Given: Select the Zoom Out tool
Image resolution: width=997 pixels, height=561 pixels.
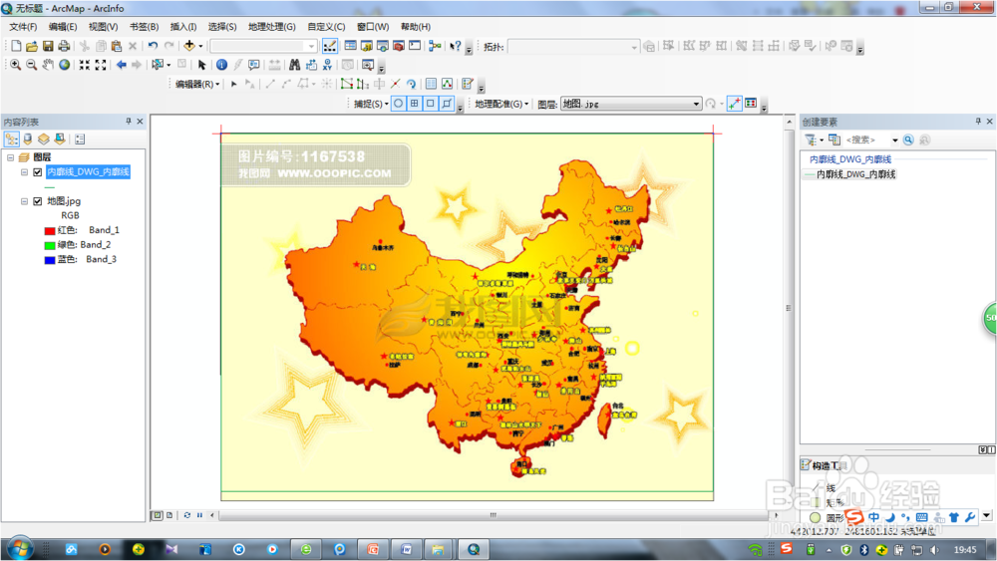Looking at the screenshot, I should pos(31,65).
